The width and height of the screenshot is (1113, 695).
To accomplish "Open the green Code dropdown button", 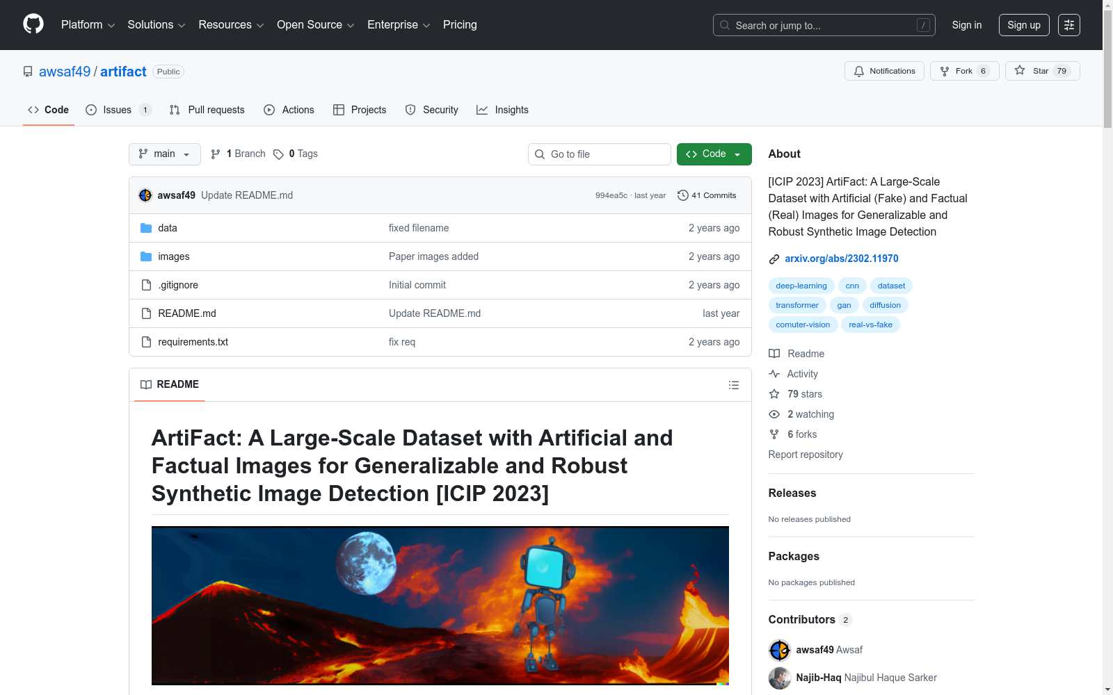I will (x=714, y=154).
